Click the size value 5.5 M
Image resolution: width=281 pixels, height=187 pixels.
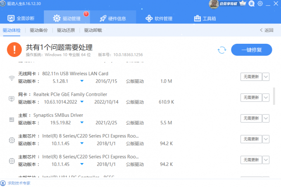[166, 123]
